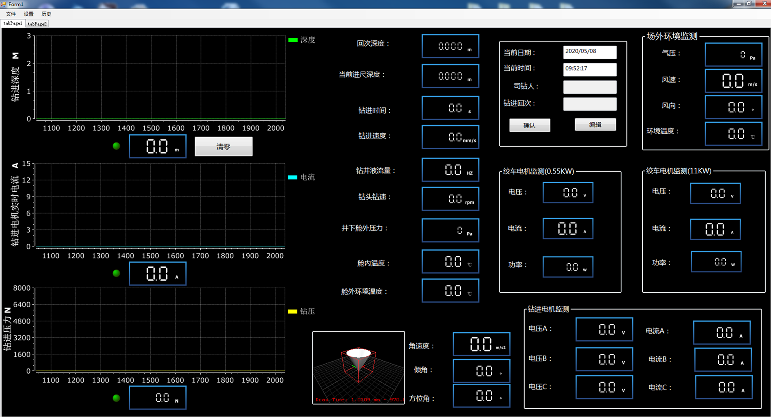Image resolution: width=771 pixels, height=417 pixels.
Task: Click the 当前日期 date field
Action: coord(589,52)
